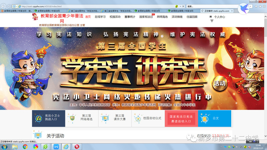The height and width of the screenshot is (150, 267).
Task: Open 校园活动 navigation item
Action: (x=115, y=17)
